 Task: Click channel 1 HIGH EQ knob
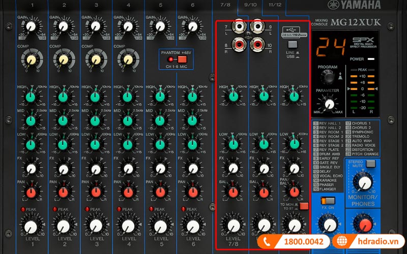[x=31, y=97]
